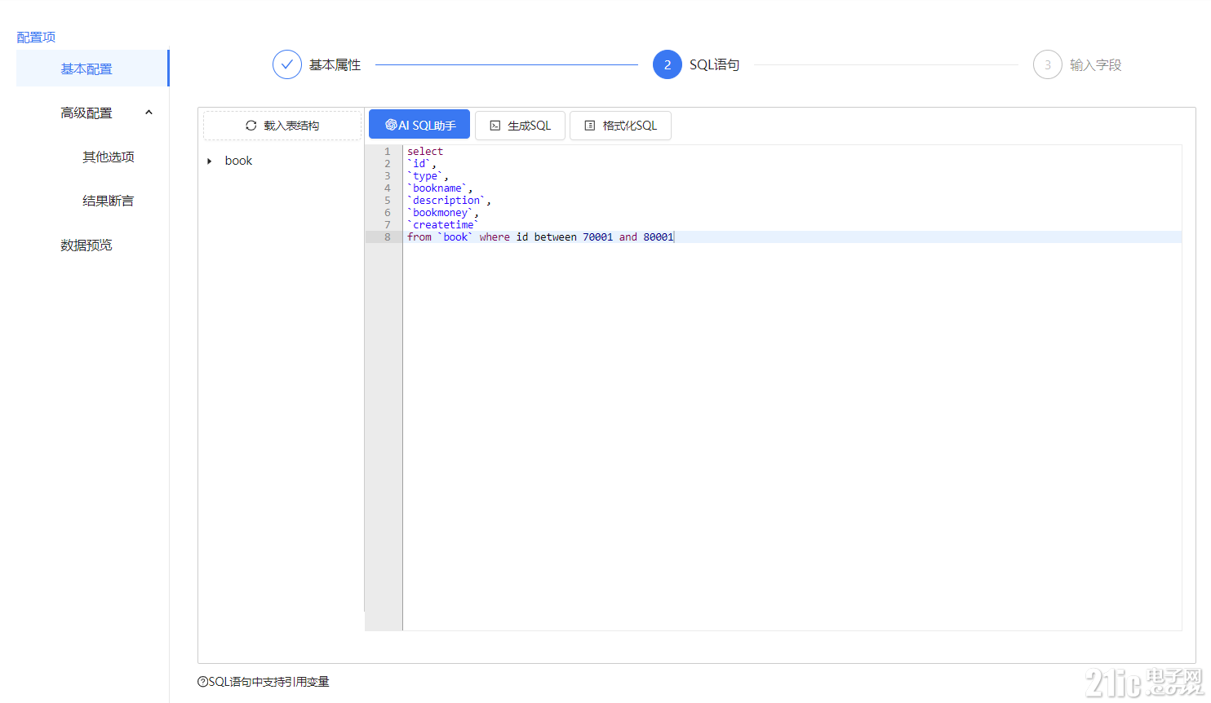
Task: Jump to the 输入字段 step label
Action: [1095, 64]
